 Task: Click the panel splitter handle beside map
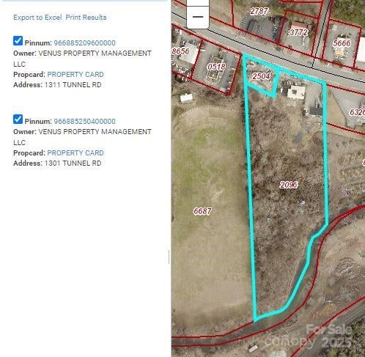(169, 257)
